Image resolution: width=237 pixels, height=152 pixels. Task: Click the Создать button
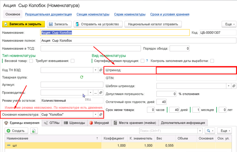16,131
